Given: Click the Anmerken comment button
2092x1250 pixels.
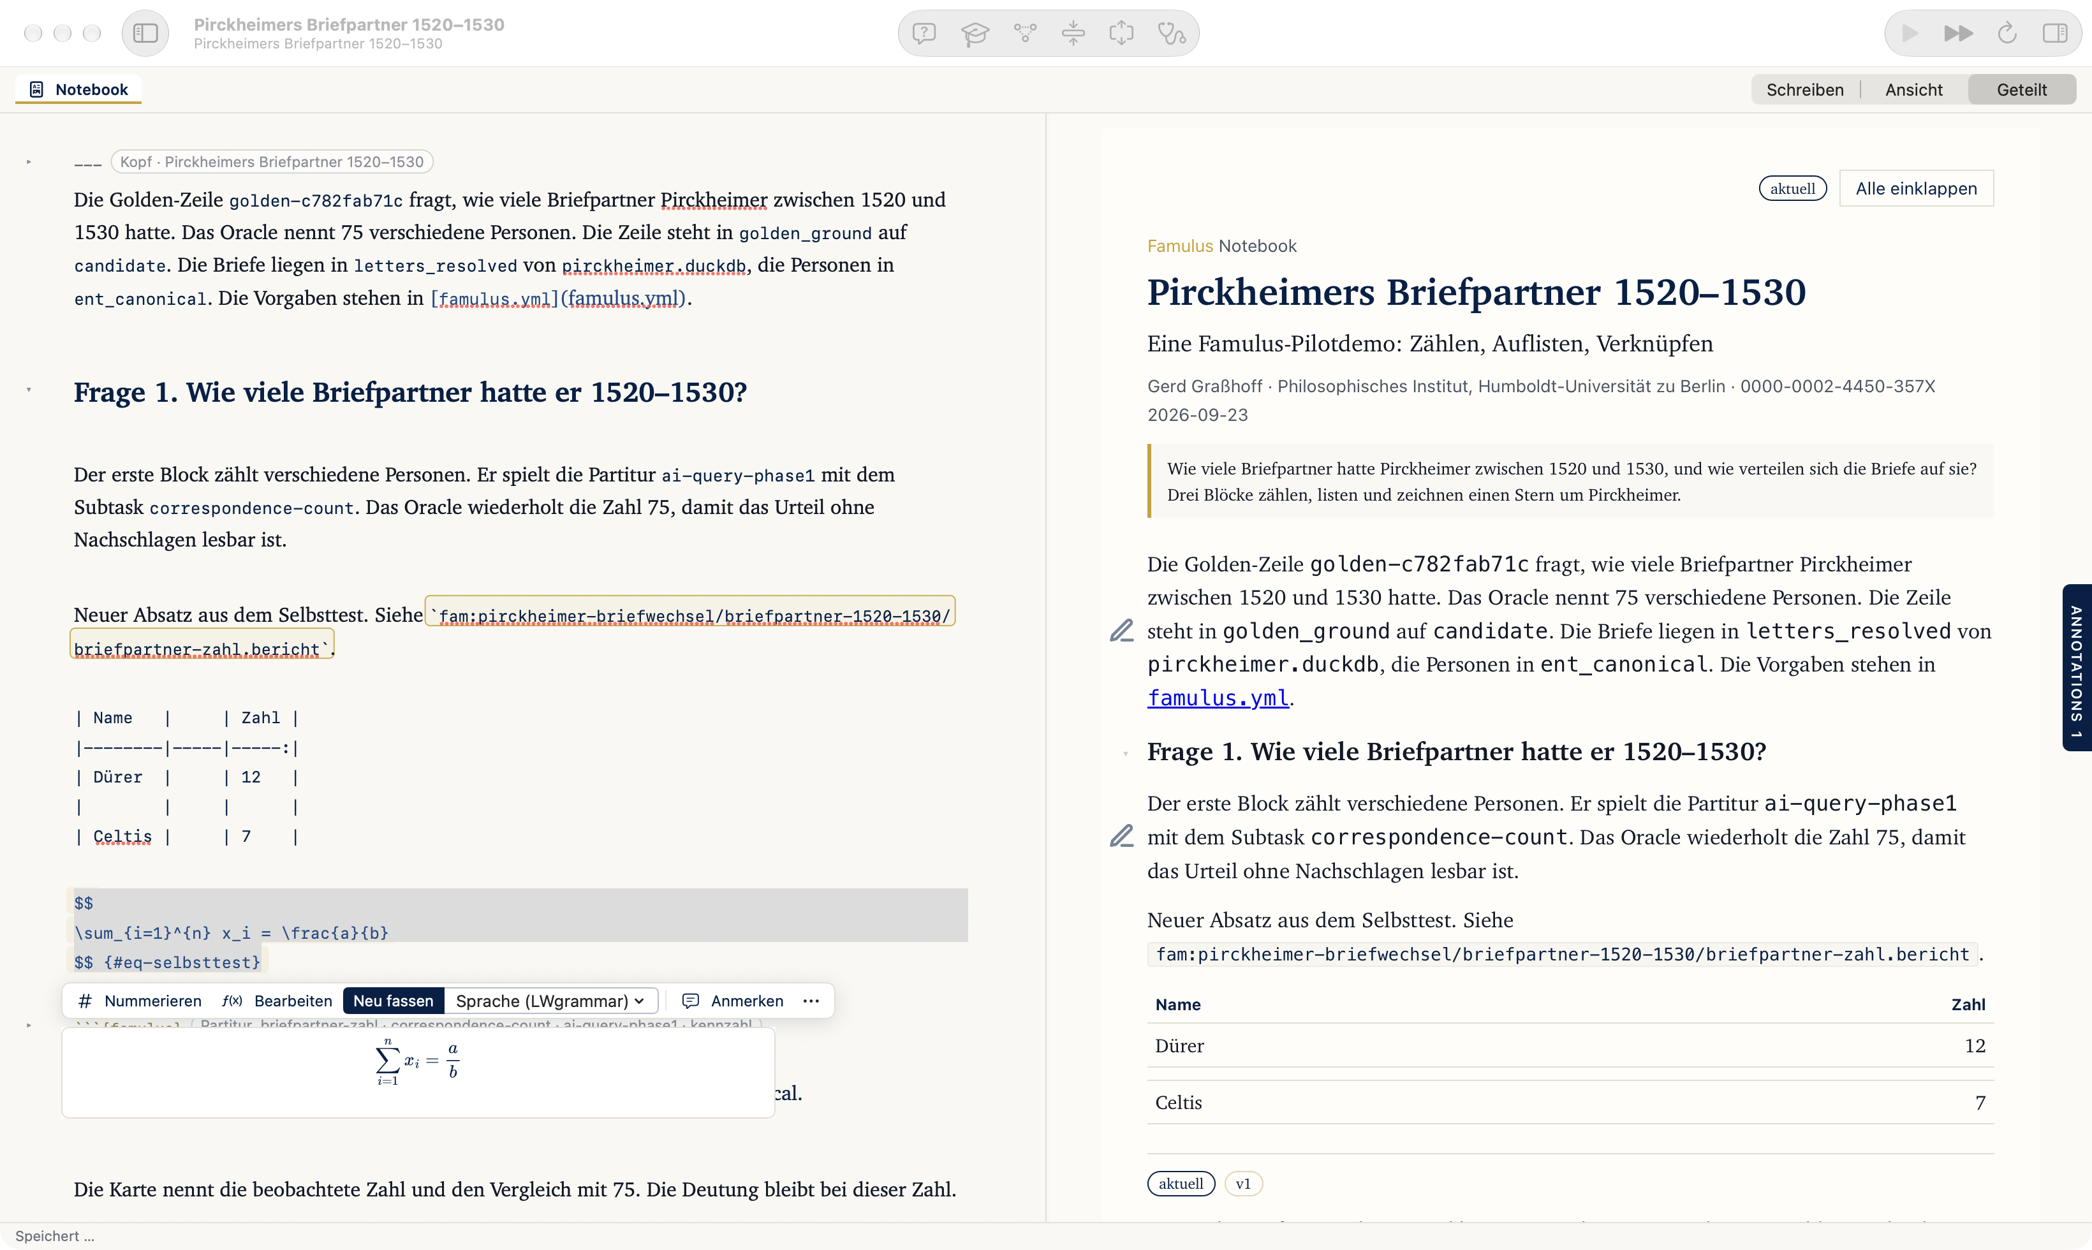Looking at the screenshot, I should pos(733,1001).
